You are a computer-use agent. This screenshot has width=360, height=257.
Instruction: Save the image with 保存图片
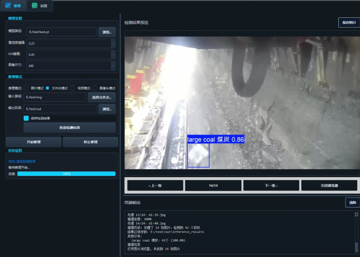pos(349,22)
